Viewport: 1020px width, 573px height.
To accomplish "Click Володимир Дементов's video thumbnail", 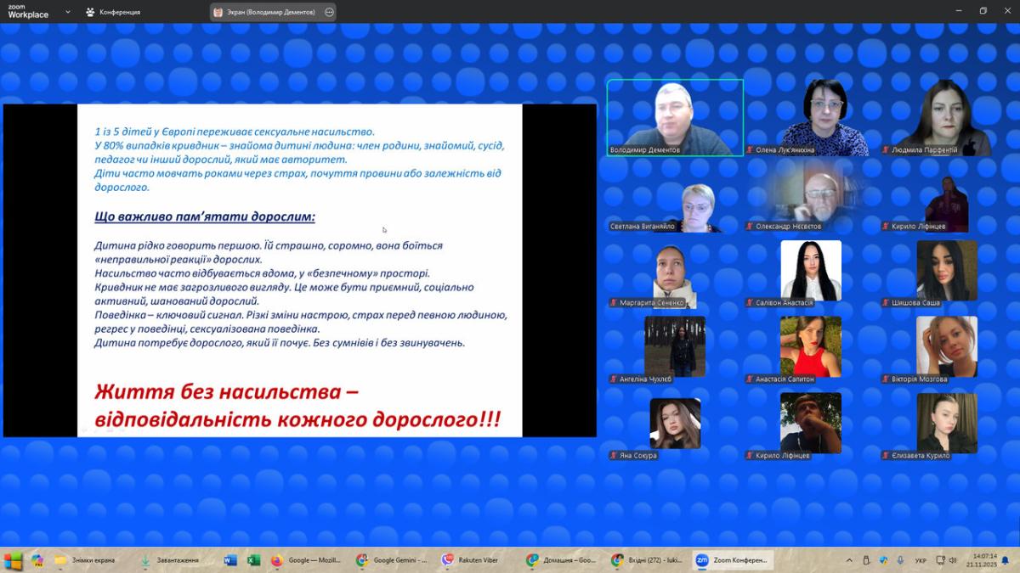I will (x=675, y=117).
